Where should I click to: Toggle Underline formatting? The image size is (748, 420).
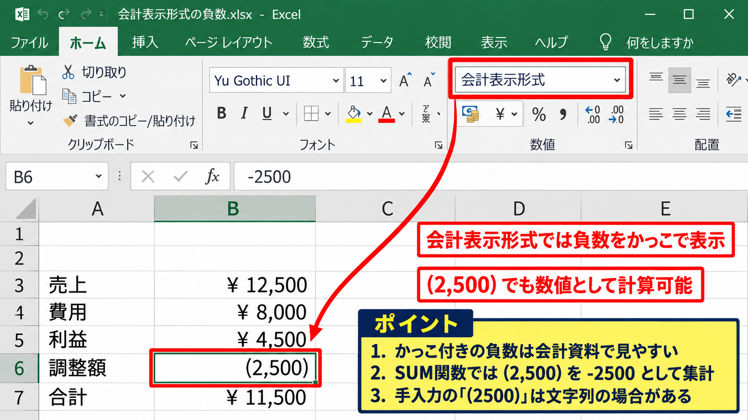point(267,113)
